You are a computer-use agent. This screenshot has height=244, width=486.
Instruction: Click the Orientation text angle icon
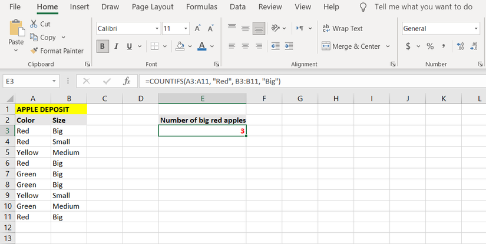coord(276,28)
